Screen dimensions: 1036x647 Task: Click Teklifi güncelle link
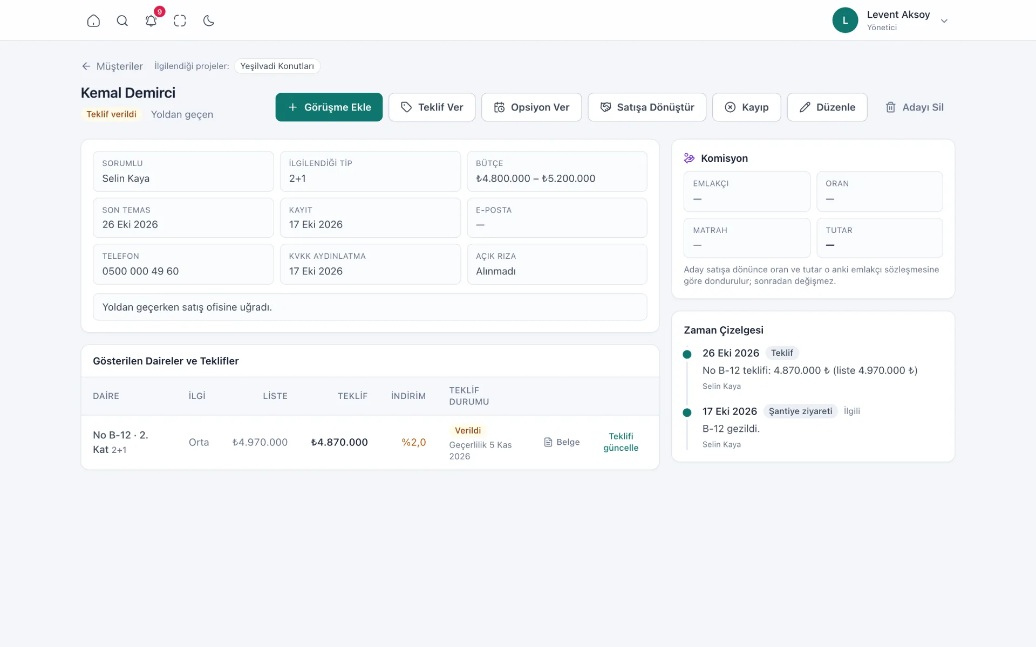click(x=621, y=442)
